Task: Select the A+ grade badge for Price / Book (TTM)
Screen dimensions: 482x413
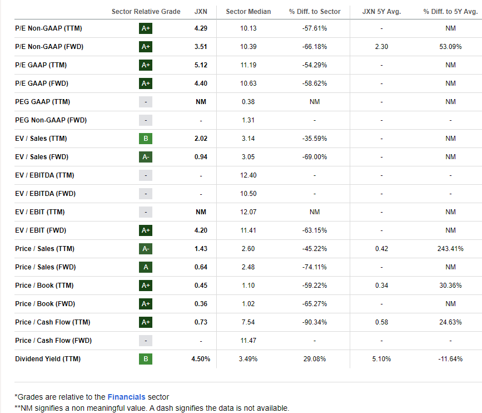Action: (145, 285)
